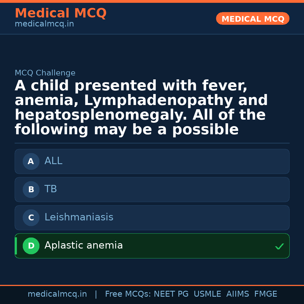Click the letter B circle icon

click(31, 189)
